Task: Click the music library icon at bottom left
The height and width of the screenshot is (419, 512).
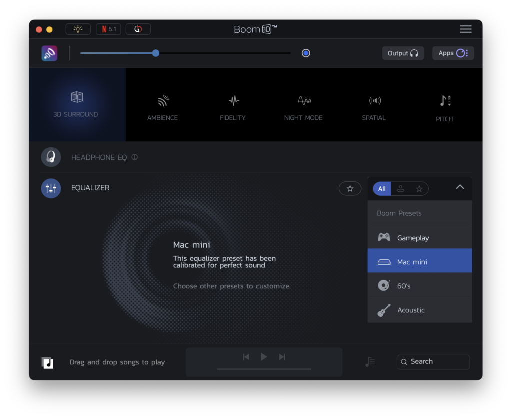Action: tap(47, 363)
